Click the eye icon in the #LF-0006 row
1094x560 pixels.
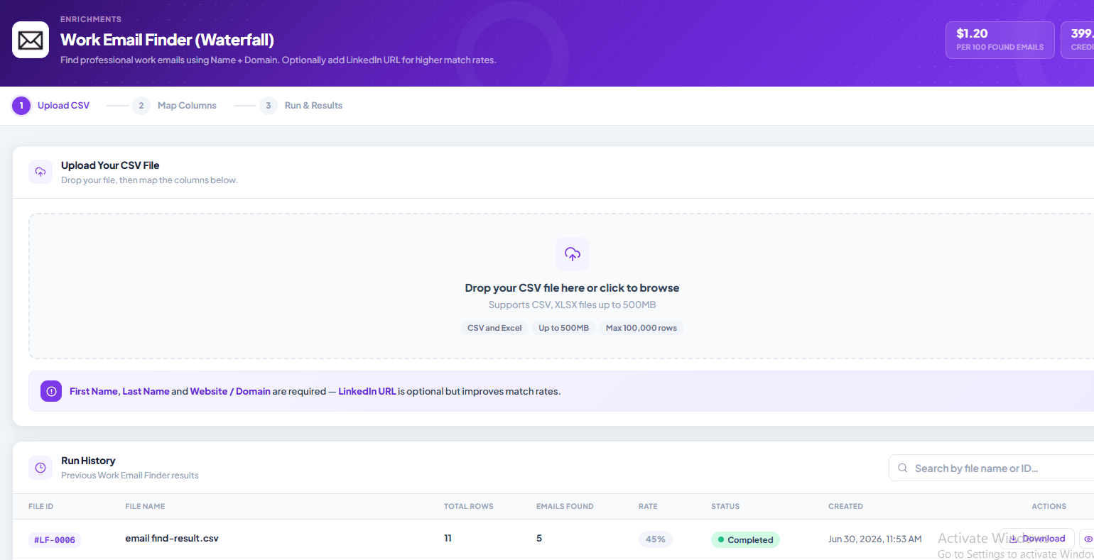pyautogui.click(x=1088, y=539)
